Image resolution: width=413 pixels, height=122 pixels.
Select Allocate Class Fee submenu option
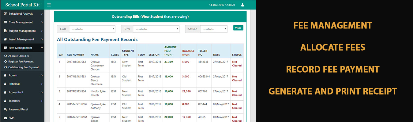pyautogui.click(x=19, y=56)
